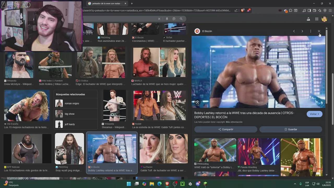Click the Compartir button
This screenshot has width=334, height=188.
coord(226,129)
